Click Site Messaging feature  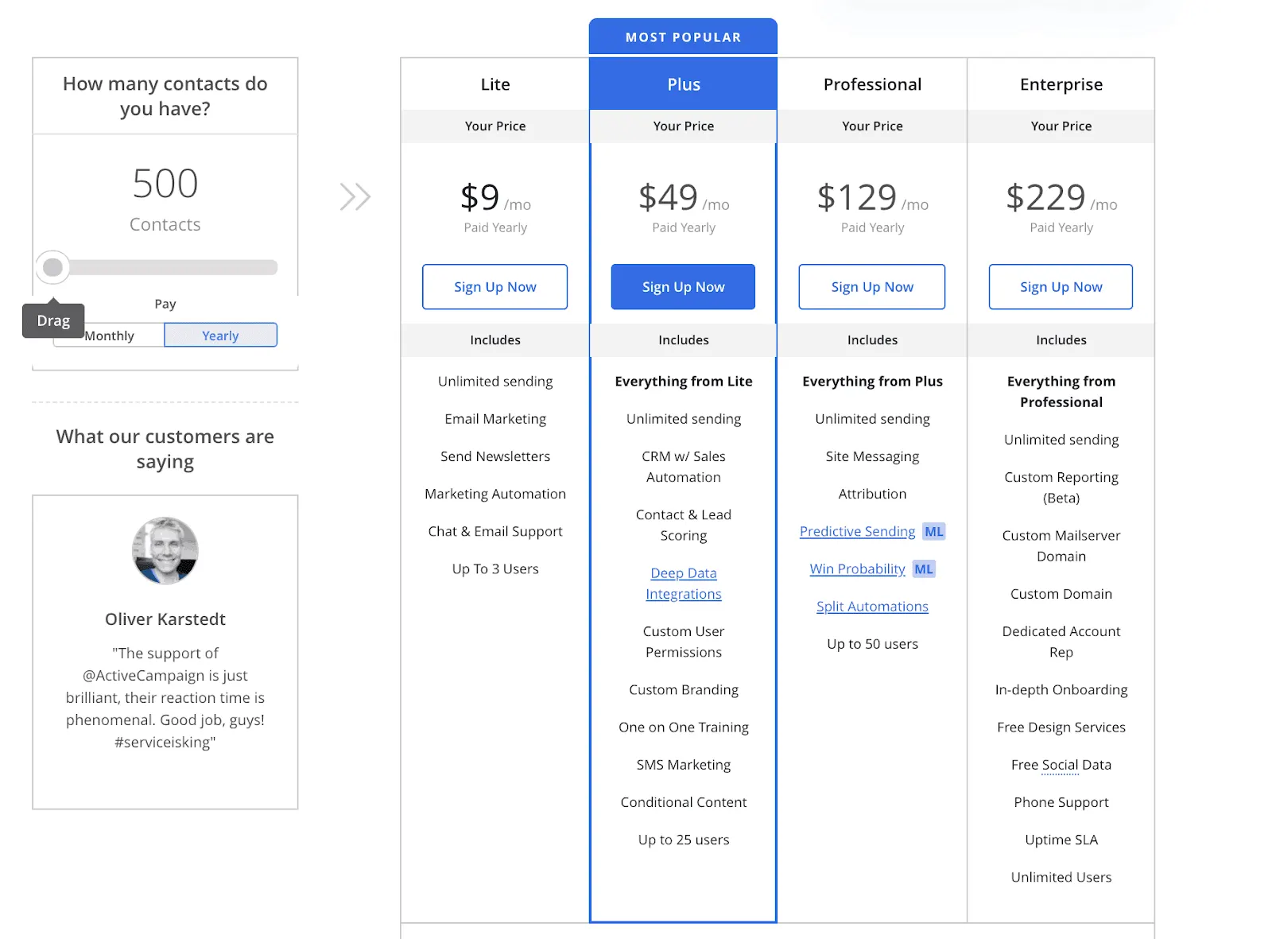click(872, 456)
